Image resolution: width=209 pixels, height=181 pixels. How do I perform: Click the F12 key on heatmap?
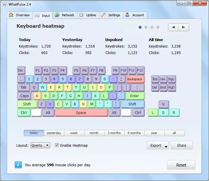point(140,70)
